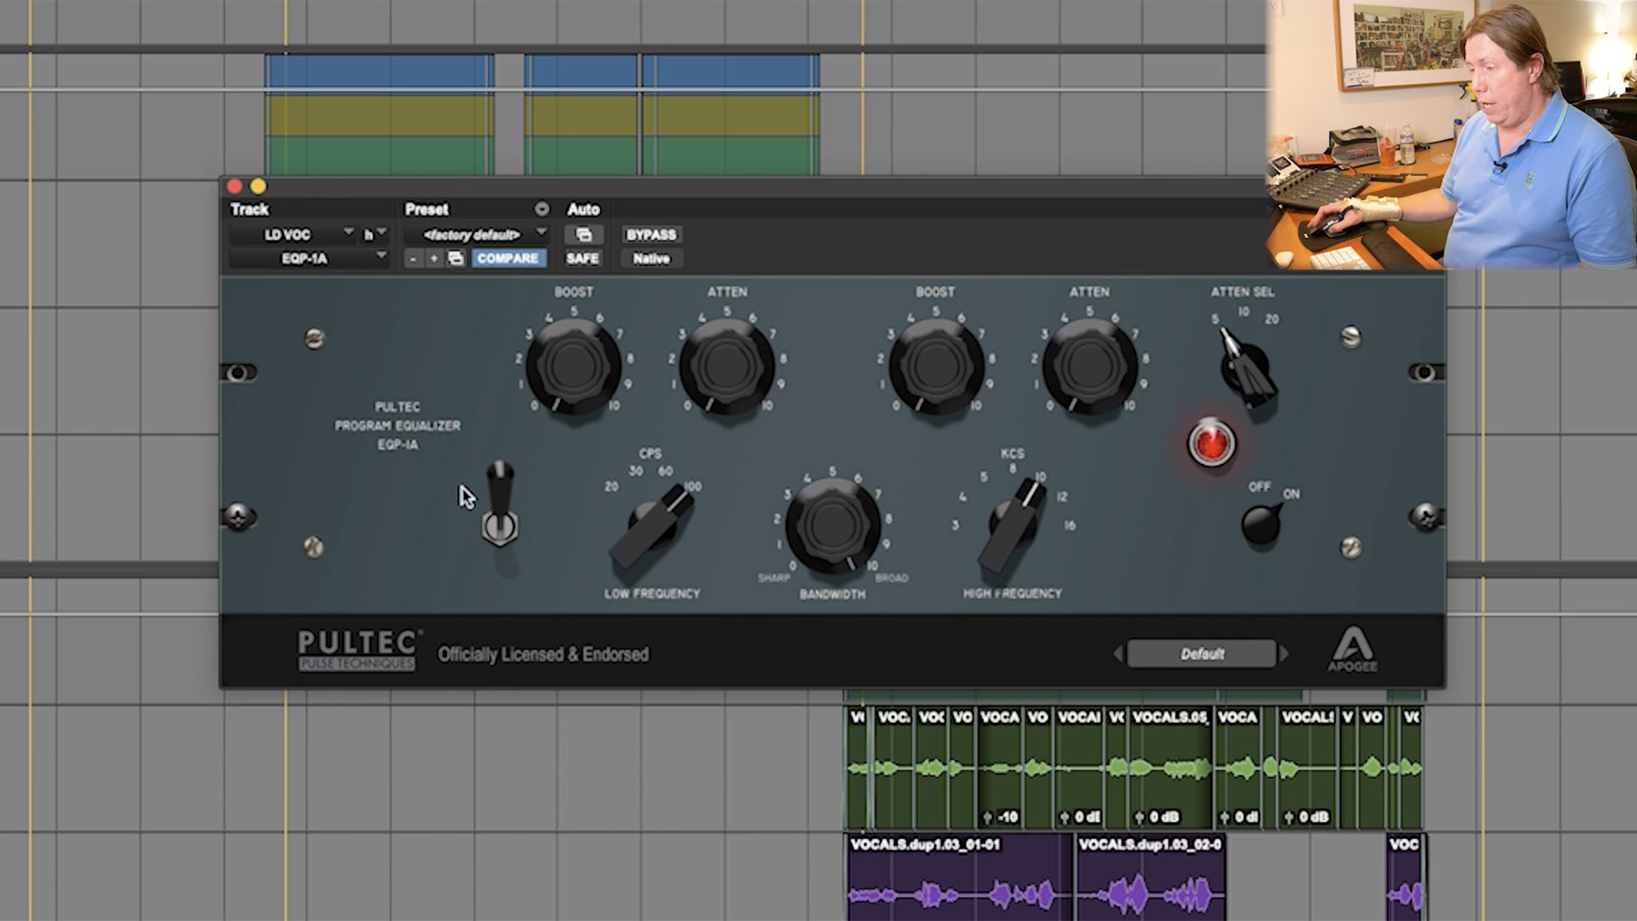Select next preset with plus button
1637x921 pixels.
click(434, 258)
